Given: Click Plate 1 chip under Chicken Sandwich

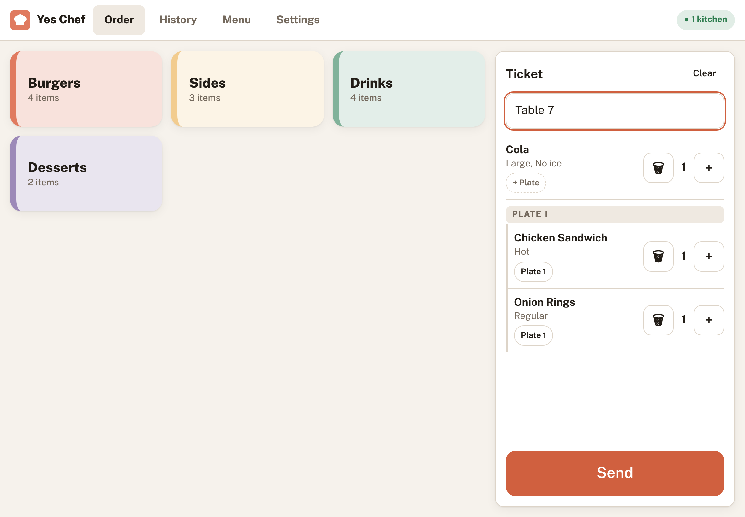Looking at the screenshot, I should point(533,271).
